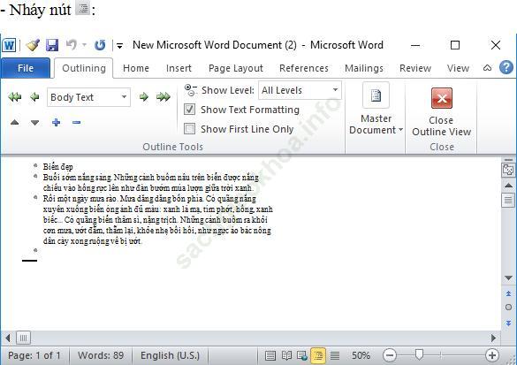517x365 pixels.
Task: Uncheck Show Text Formatting
Action: point(190,110)
